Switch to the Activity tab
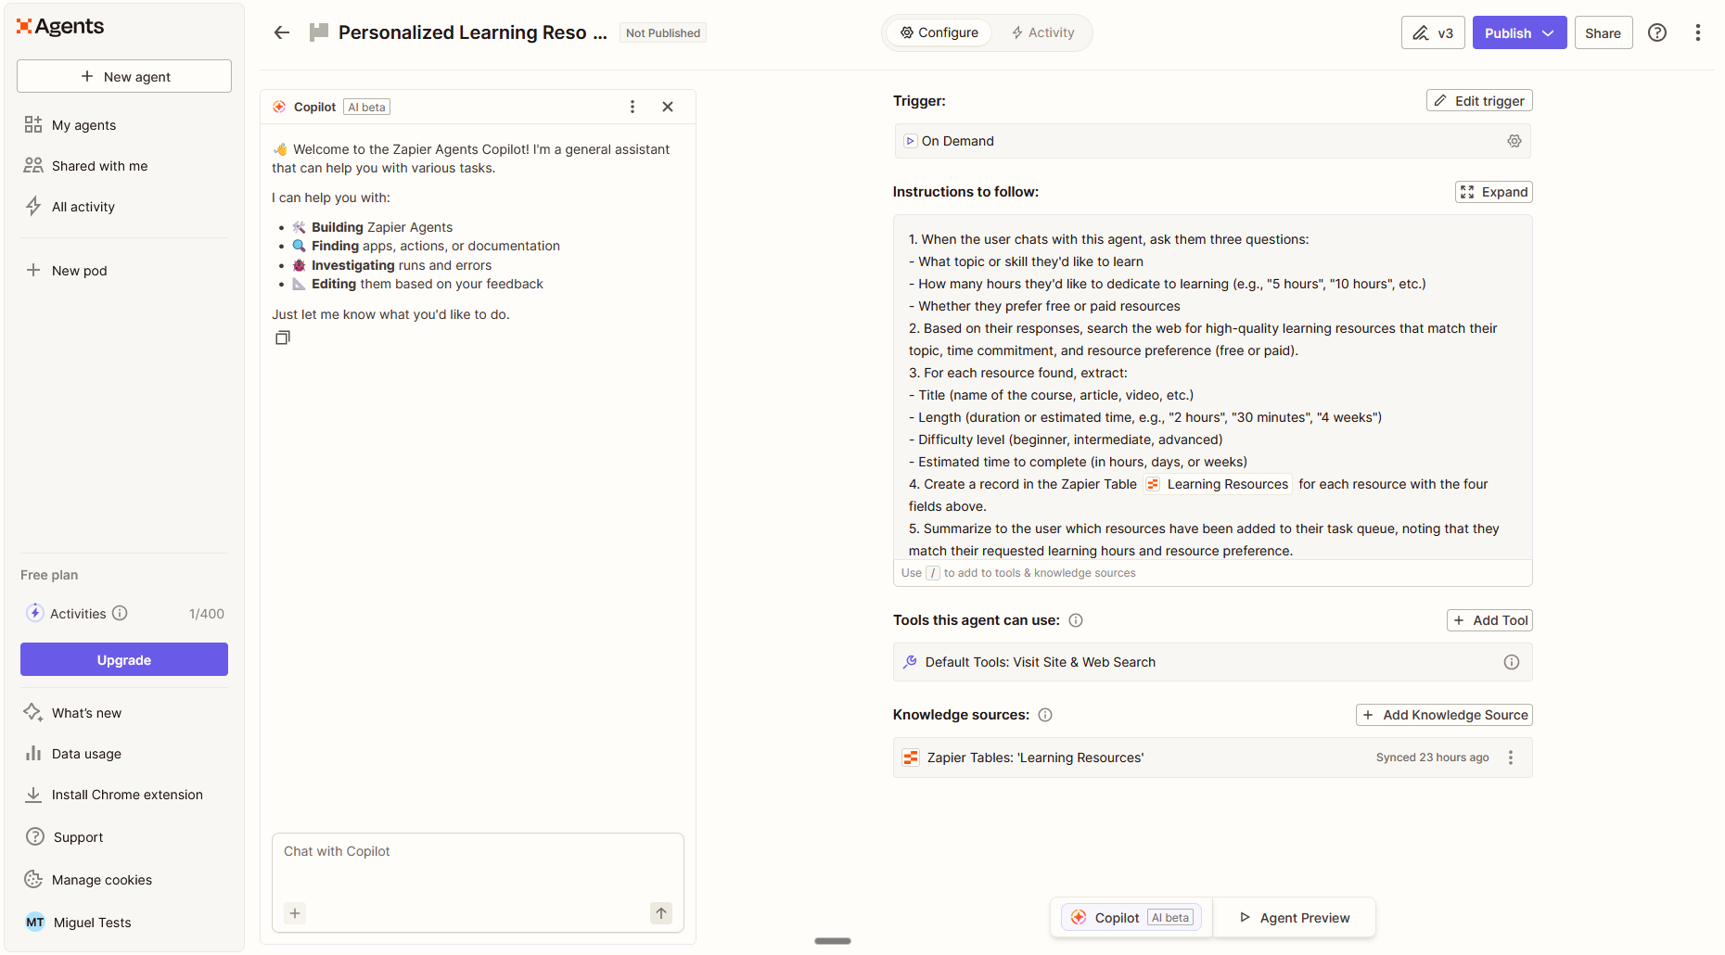Screen dimensions: 1725x955 [x=1042, y=32]
